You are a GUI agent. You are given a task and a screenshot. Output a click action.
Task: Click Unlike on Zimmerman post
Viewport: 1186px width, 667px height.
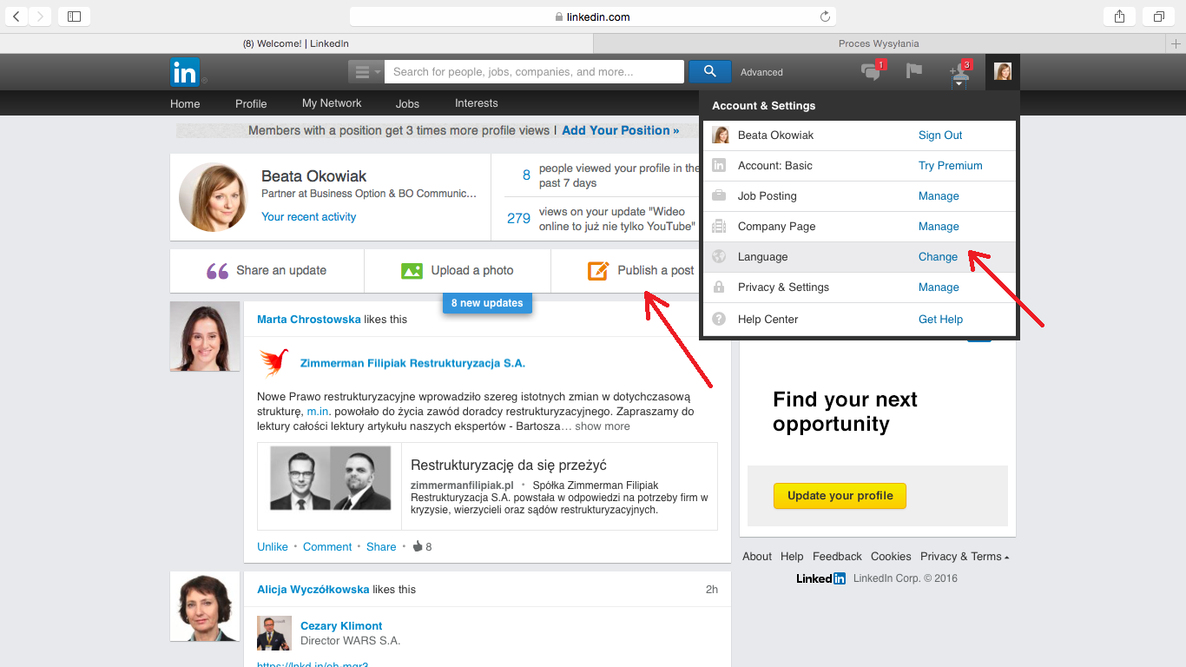[273, 547]
